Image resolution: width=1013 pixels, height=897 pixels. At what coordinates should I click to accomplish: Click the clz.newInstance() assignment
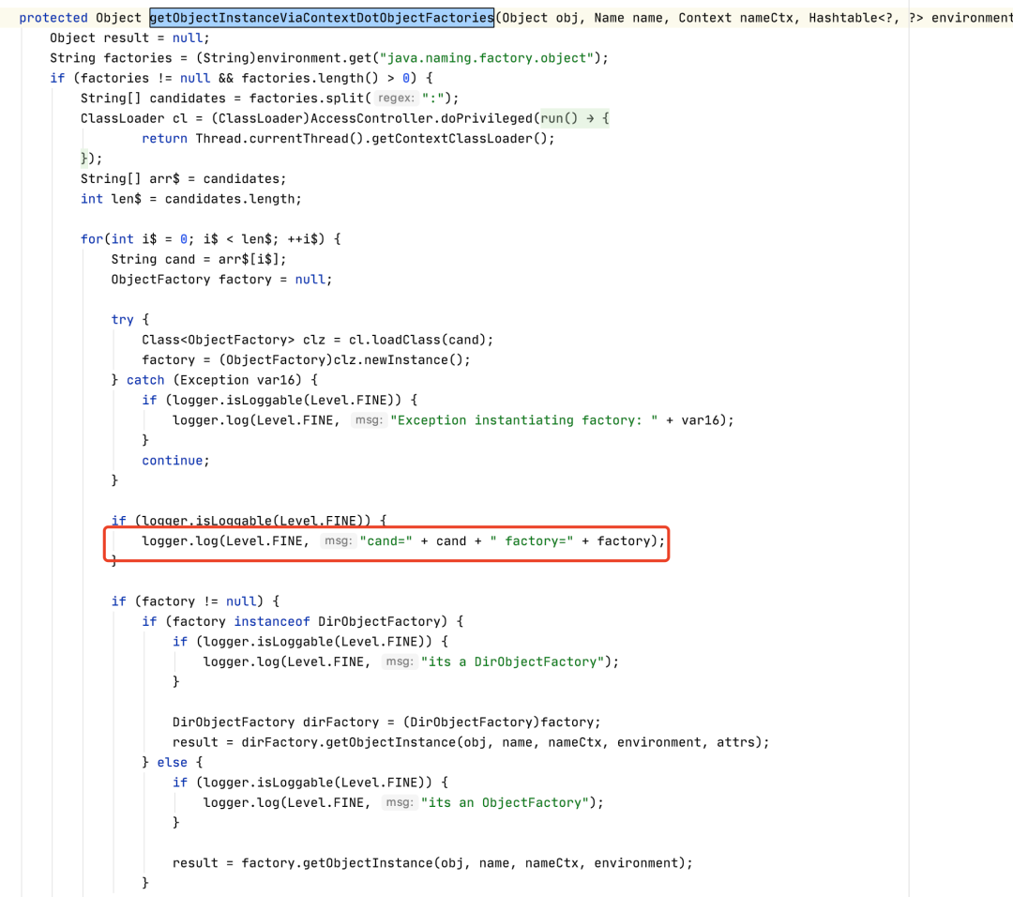[306, 360]
